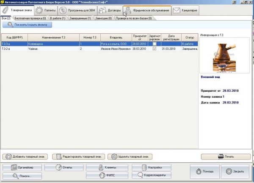This screenshot has height=183, width=254.
Task: Select the Завершенные (1) sub-tab
Action: click(80, 18)
